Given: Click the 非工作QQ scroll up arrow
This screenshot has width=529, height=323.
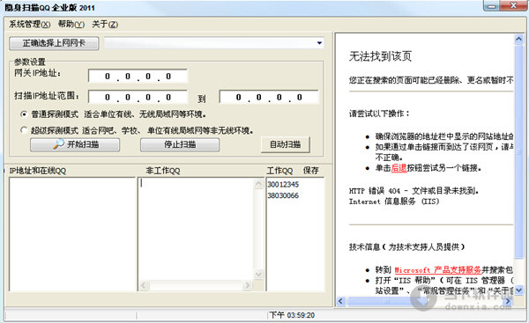Looking at the screenshot, I should coord(258,184).
